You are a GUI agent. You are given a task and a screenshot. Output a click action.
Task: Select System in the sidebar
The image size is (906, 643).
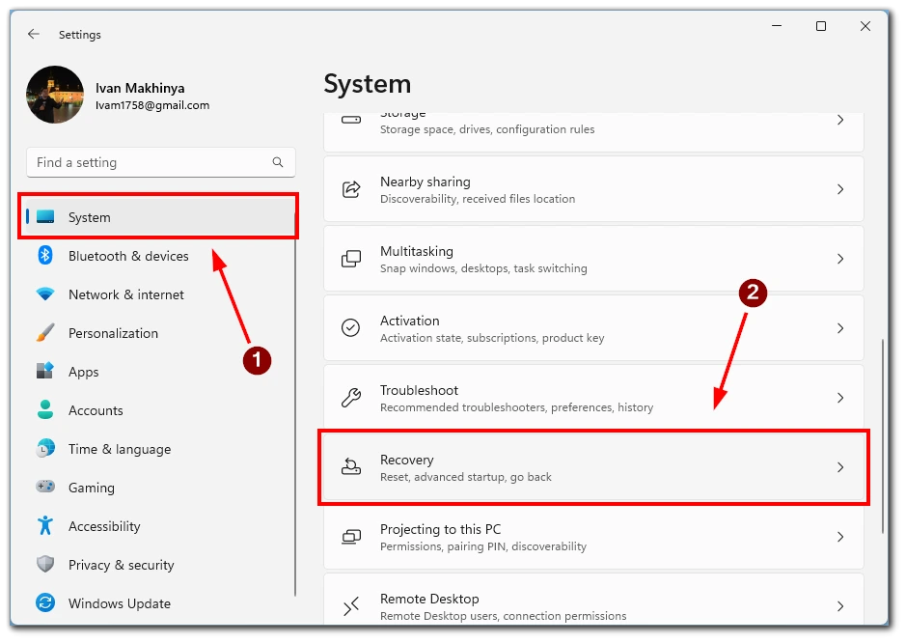pyautogui.click(x=158, y=217)
